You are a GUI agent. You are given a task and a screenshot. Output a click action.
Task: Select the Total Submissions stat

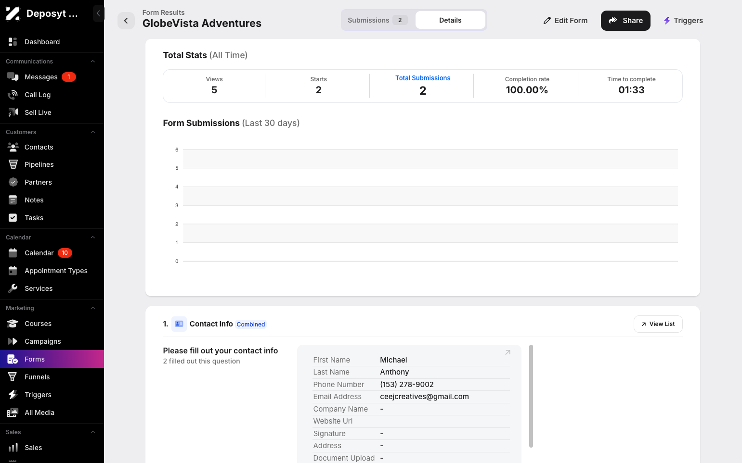(423, 86)
